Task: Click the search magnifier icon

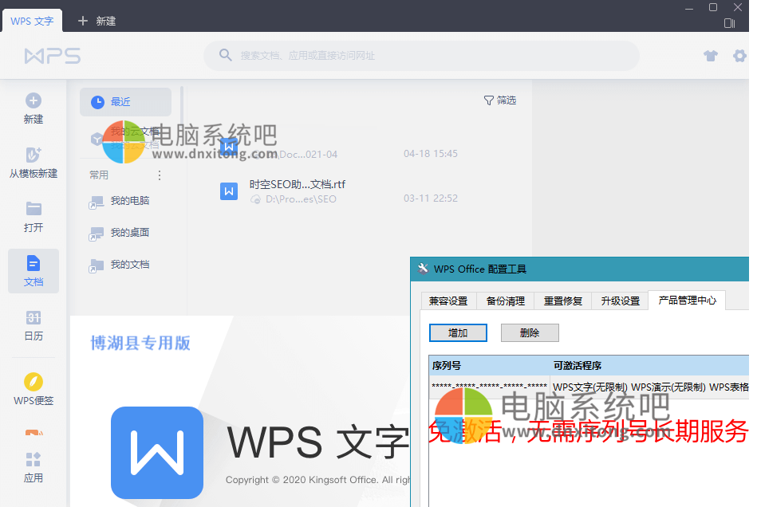Action: click(225, 55)
